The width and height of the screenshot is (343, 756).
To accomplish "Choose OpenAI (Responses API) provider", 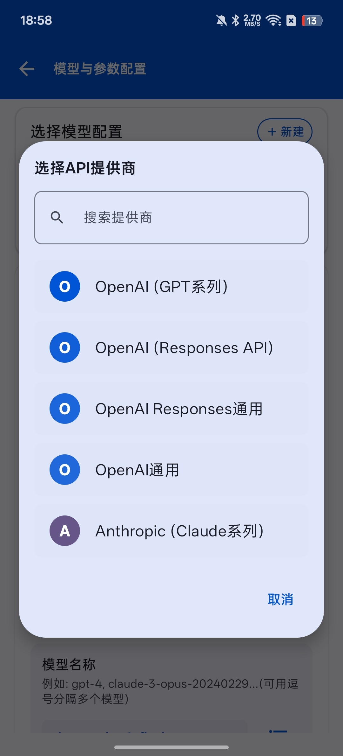I will (x=171, y=347).
